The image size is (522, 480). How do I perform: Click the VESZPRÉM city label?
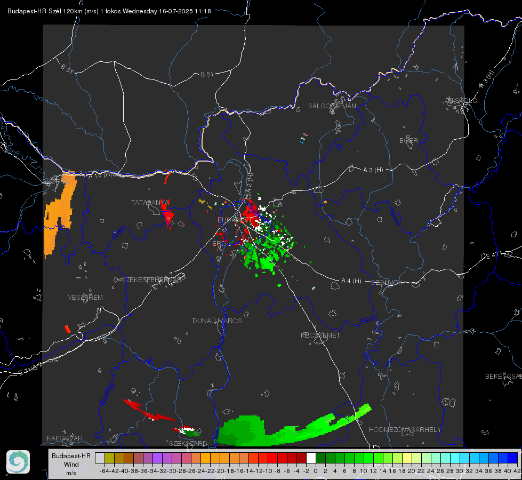coord(85,297)
